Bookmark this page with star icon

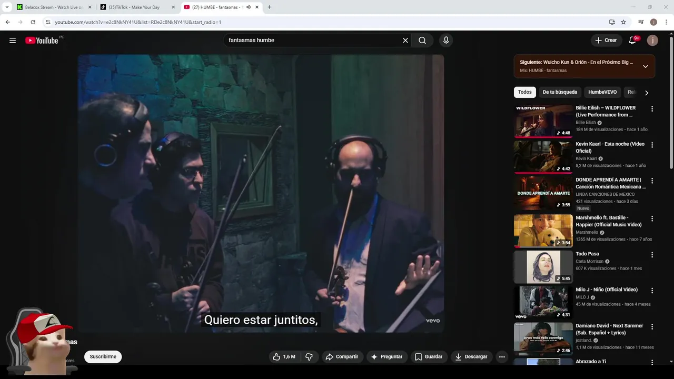coord(623,22)
